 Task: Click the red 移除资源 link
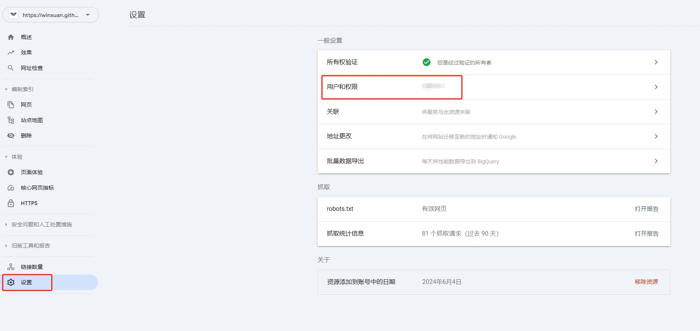tap(646, 282)
